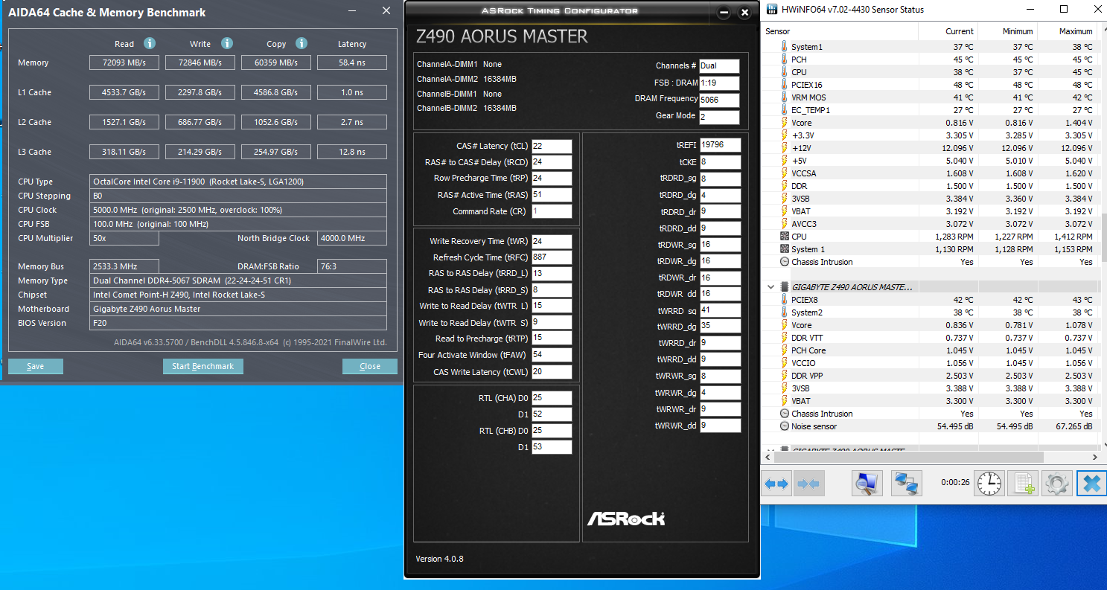Click the thermometer icon beside PCIEX8
1107x590 pixels.
784,300
